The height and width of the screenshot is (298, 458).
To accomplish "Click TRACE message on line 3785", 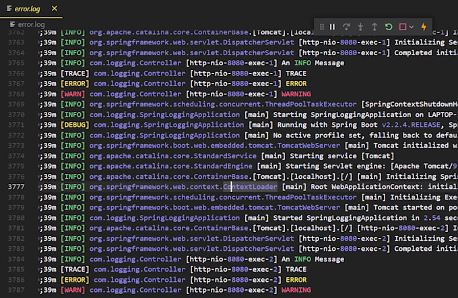I will click(x=296, y=269).
